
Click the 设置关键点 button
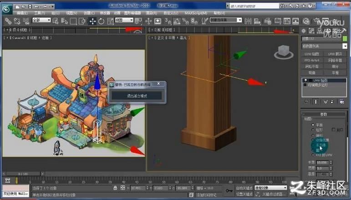[244, 194]
